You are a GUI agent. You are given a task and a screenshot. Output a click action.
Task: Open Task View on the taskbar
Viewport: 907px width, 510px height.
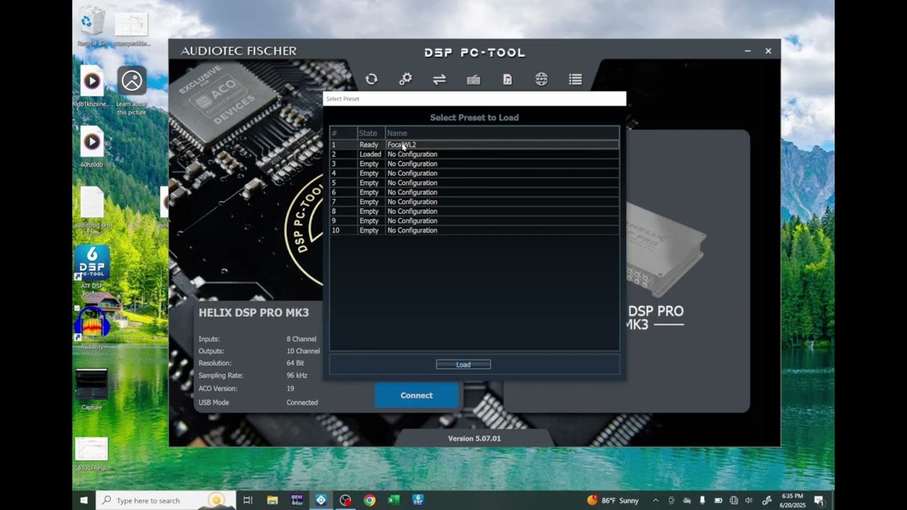pyautogui.click(x=247, y=500)
